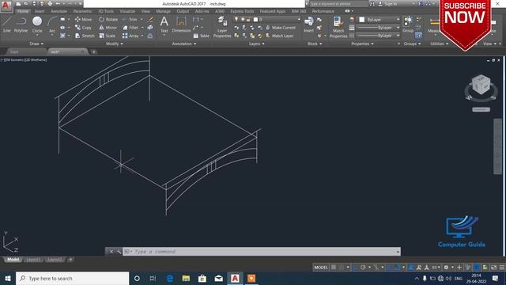Click Sign In in title bar
The height and width of the screenshot is (285, 506).
coord(387,4)
